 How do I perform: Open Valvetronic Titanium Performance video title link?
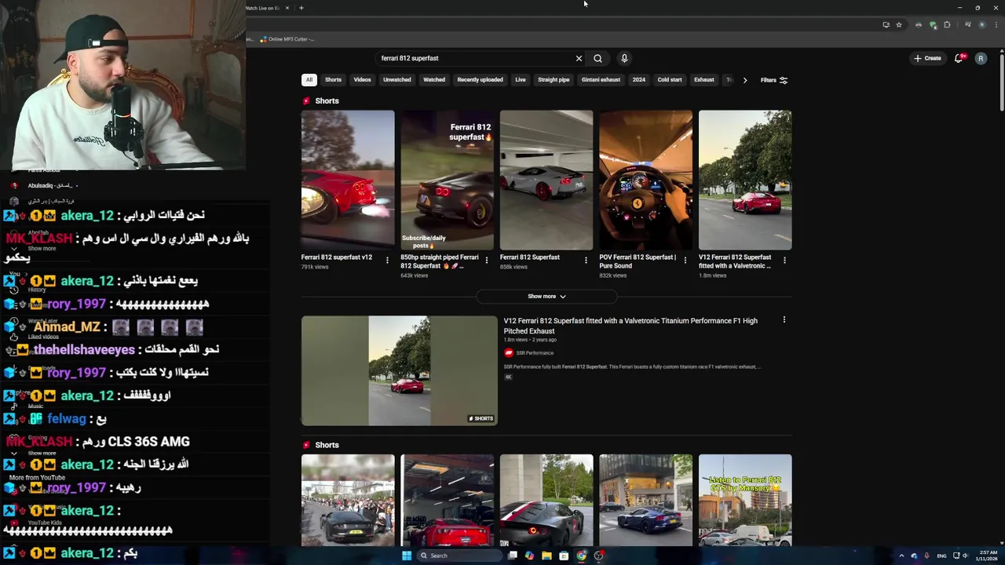click(x=630, y=326)
